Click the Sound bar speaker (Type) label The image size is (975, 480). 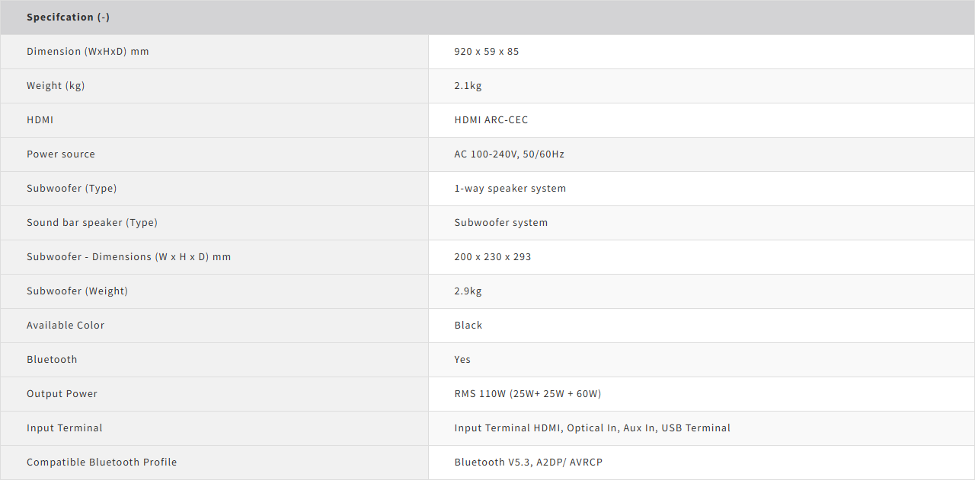pyautogui.click(x=92, y=223)
